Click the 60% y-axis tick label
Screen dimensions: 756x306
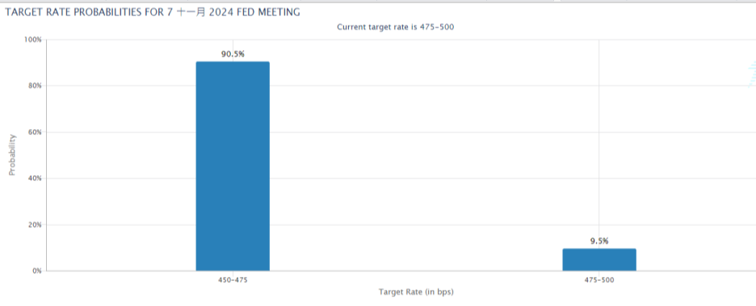(x=35, y=132)
